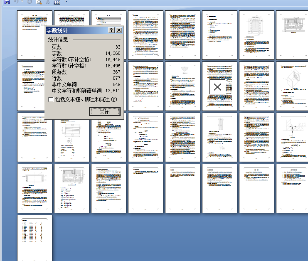This screenshot has height=261, width=308.
Task: Click the 字符数(计空格) value 18,496
Action: pyautogui.click(x=113, y=66)
